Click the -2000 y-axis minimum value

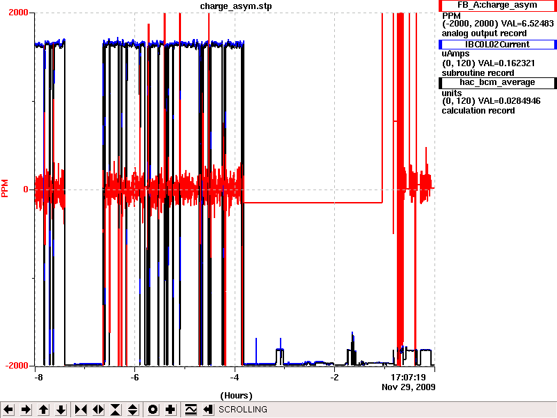[x=17, y=366]
